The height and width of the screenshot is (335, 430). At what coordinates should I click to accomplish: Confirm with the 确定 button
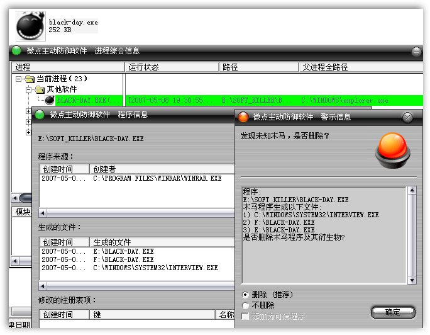pyautogui.click(x=393, y=312)
